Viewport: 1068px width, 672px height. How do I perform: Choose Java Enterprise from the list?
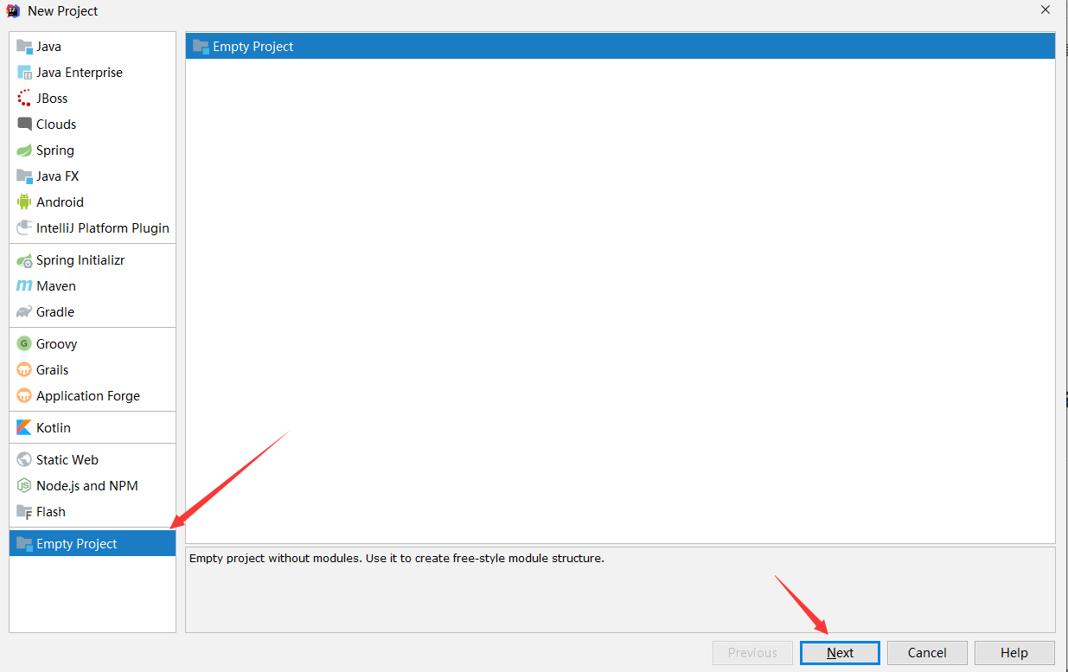point(93,73)
